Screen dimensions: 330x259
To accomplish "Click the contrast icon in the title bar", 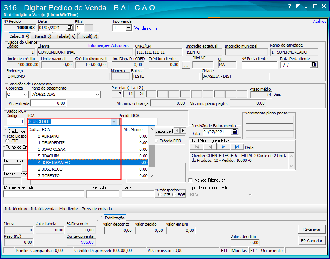I will pyautogui.click(x=298, y=6).
